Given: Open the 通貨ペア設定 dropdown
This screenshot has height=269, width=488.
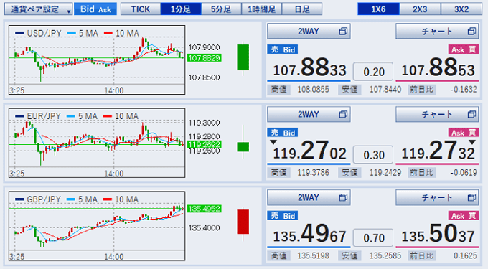Looking at the screenshot, I should (x=38, y=9).
